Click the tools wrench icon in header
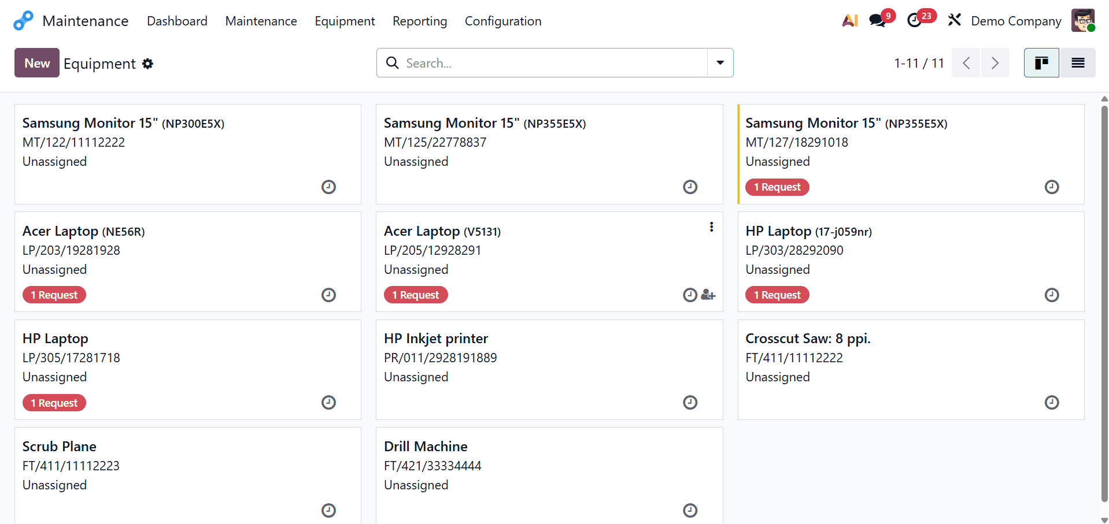Screen dimensions: 1109x524 pos(954,21)
